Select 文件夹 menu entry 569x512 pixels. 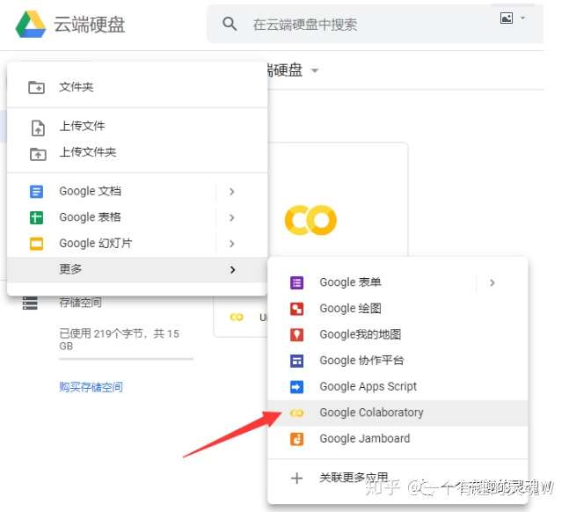137,87
